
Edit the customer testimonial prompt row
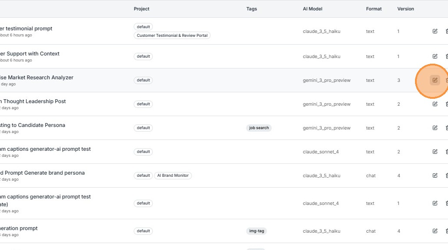[x=435, y=31]
